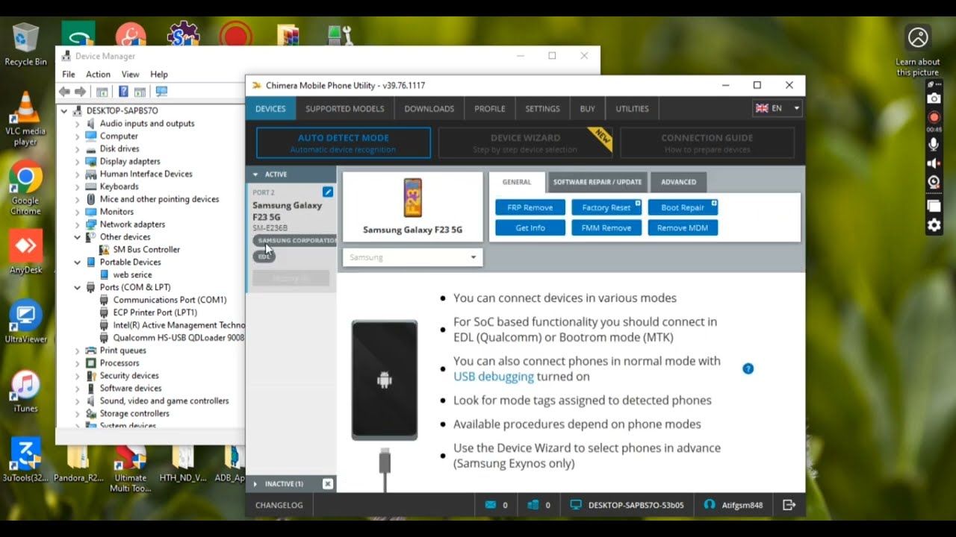
Task: Open the FRP Remove function
Action: click(x=530, y=207)
